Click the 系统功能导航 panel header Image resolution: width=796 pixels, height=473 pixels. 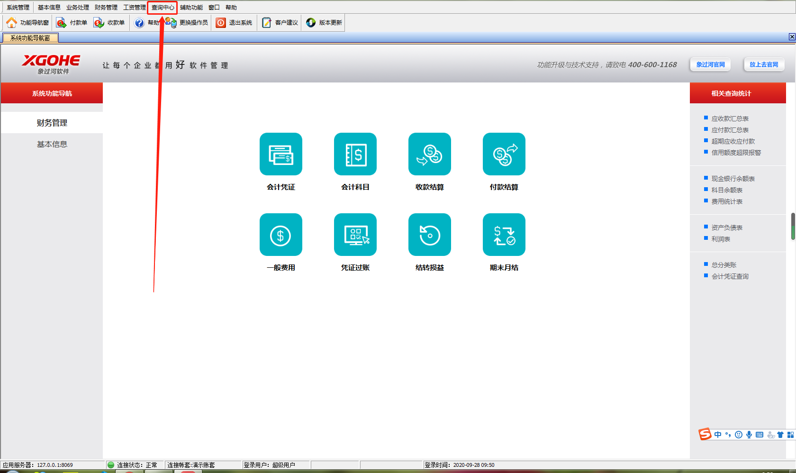pyautogui.click(x=52, y=93)
